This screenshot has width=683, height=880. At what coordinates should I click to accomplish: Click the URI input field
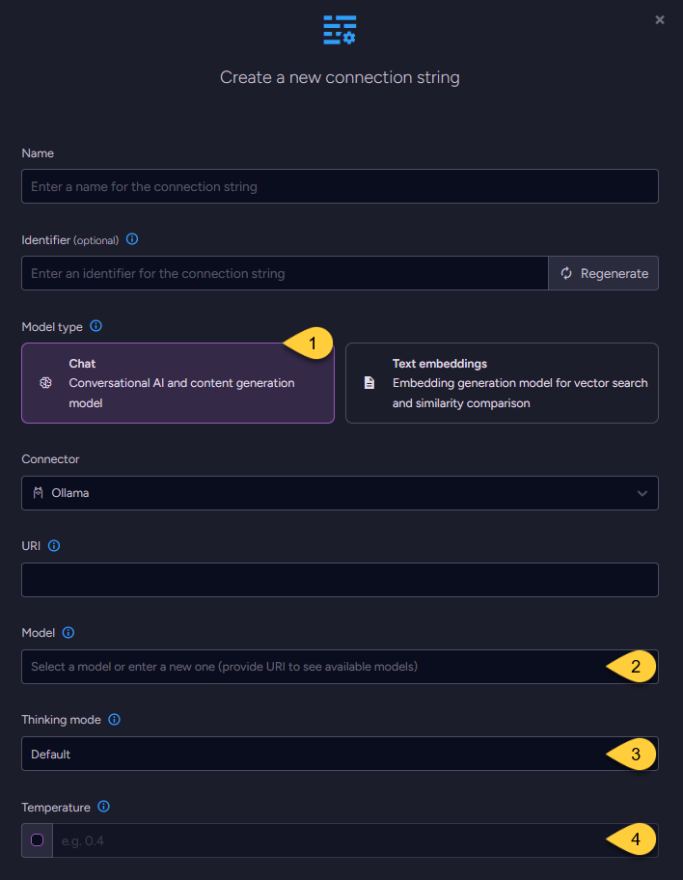[340, 579]
